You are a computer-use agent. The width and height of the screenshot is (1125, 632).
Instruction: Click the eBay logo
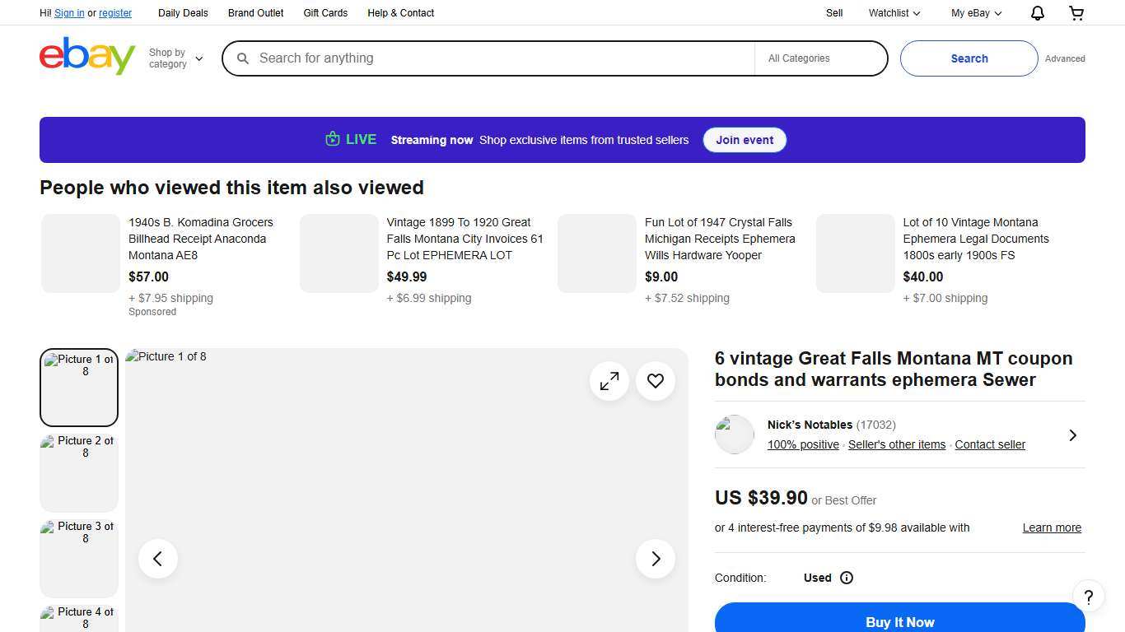[x=87, y=57]
